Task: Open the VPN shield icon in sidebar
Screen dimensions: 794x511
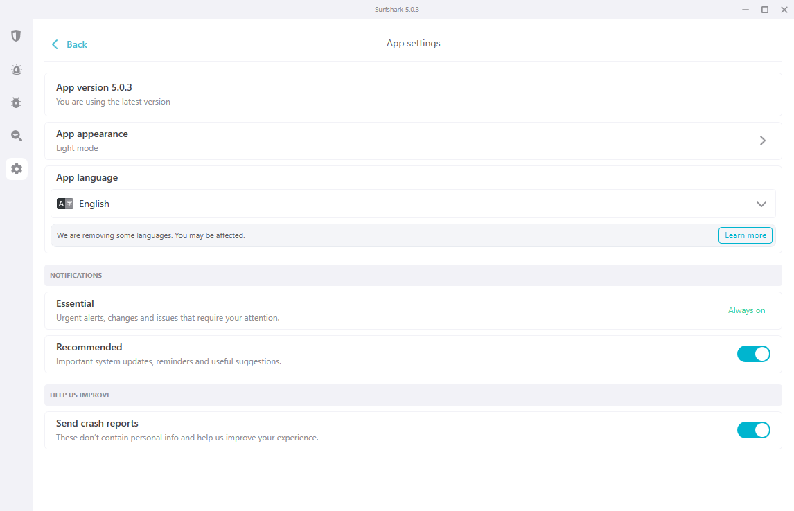Action: pos(16,36)
